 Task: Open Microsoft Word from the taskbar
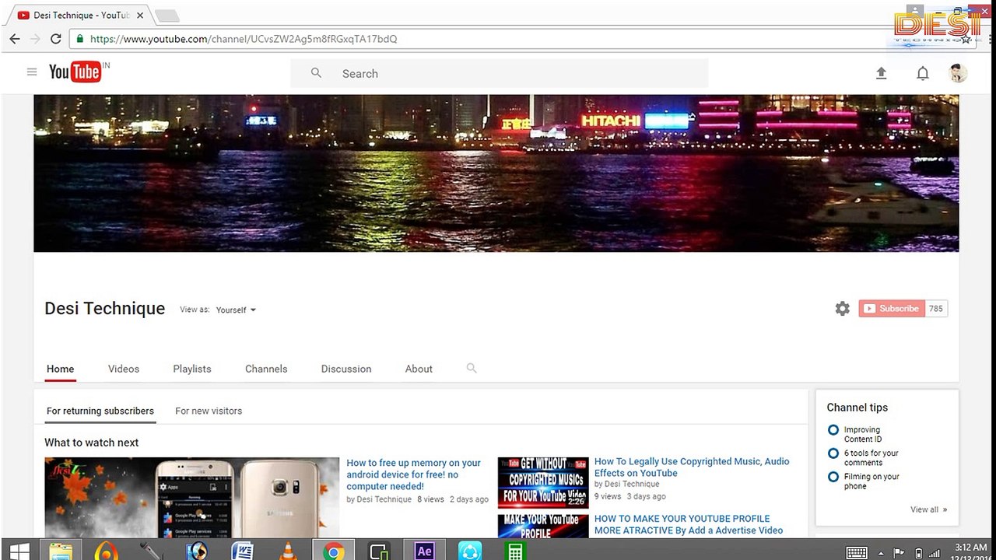tap(243, 551)
